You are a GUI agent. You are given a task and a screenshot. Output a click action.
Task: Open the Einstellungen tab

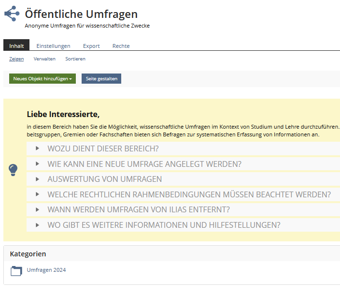click(53, 46)
